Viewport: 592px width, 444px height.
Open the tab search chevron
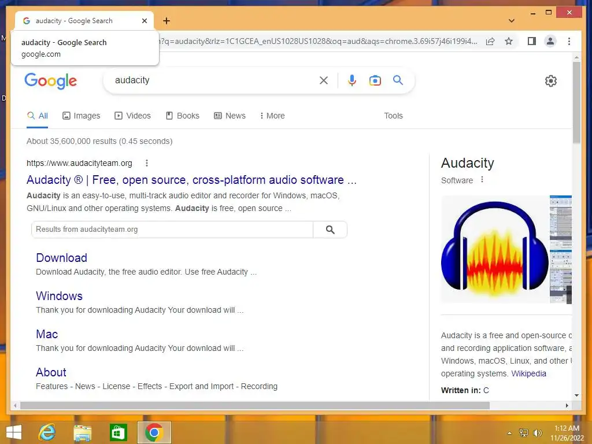point(511,21)
